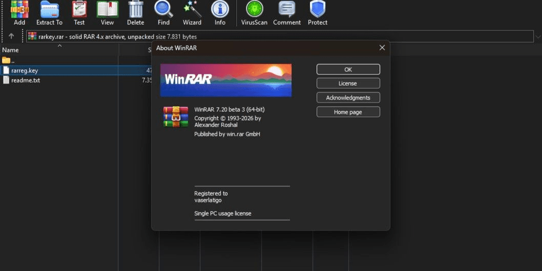Click the Protect shield icon
542x271 pixels.
(x=317, y=12)
